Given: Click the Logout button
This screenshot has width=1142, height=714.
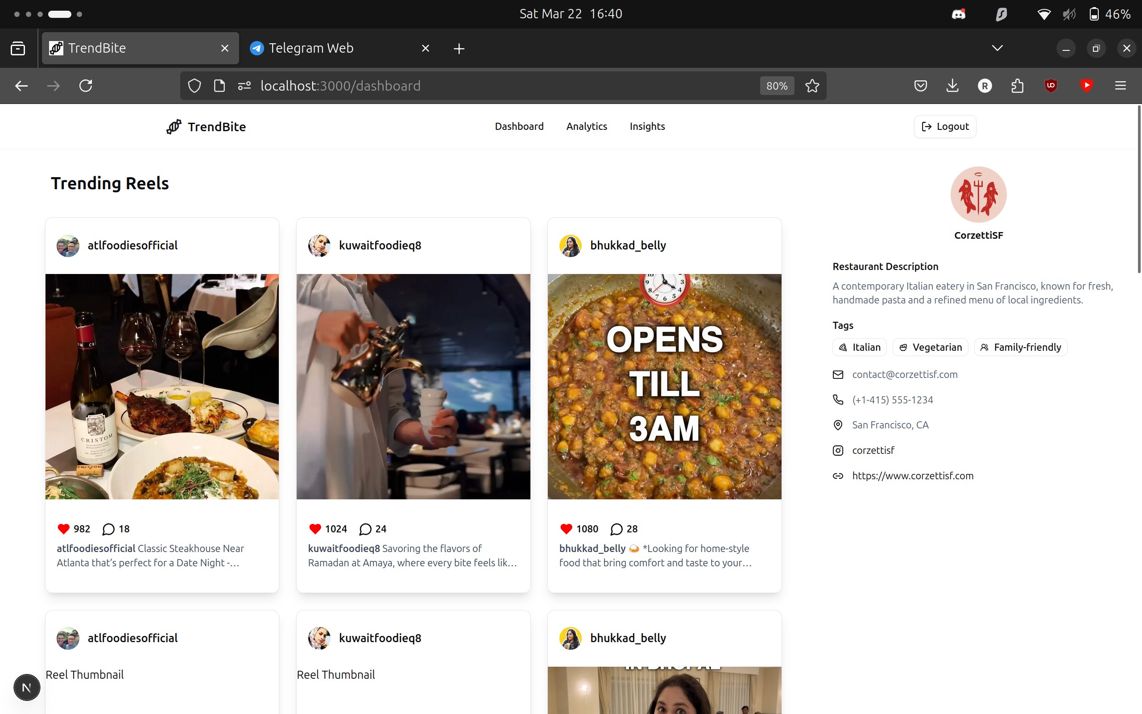Looking at the screenshot, I should [x=945, y=127].
